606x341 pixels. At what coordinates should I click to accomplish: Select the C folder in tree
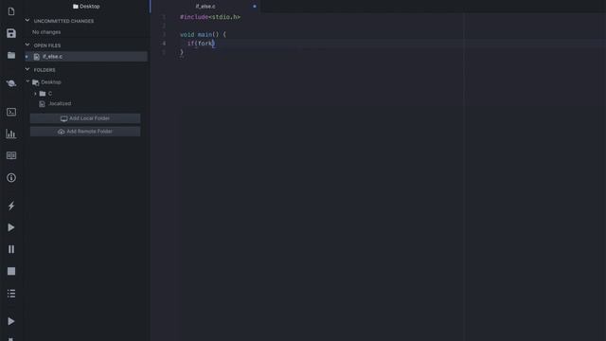point(50,94)
